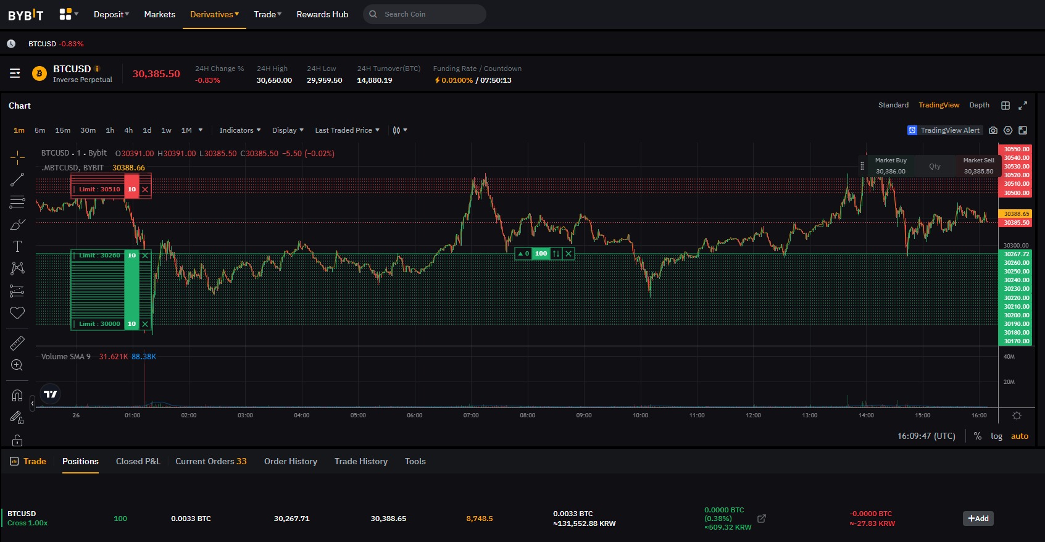Select the brush drawing tool
1045x542 pixels.
(17, 224)
